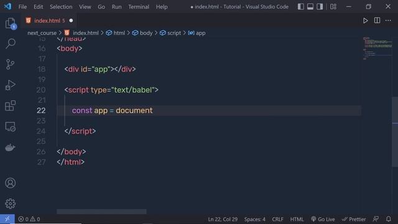Open the Explorer view in activity bar
Image resolution: width=398 pixels, height=224 pixels.
pos(11,24)
